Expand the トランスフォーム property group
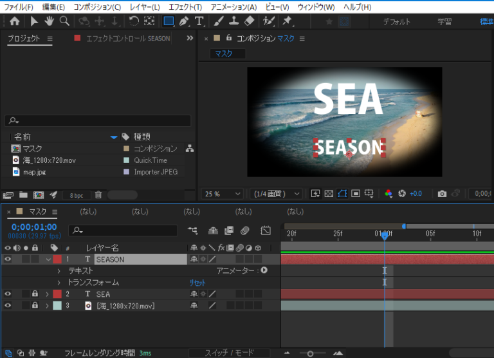Image resolution: width=494 pixels, height=358 pixels. coord(59,283)
